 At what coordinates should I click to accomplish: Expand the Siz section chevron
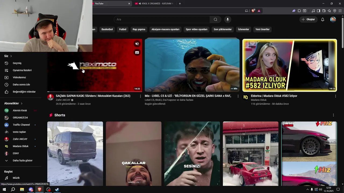[11, 56]
